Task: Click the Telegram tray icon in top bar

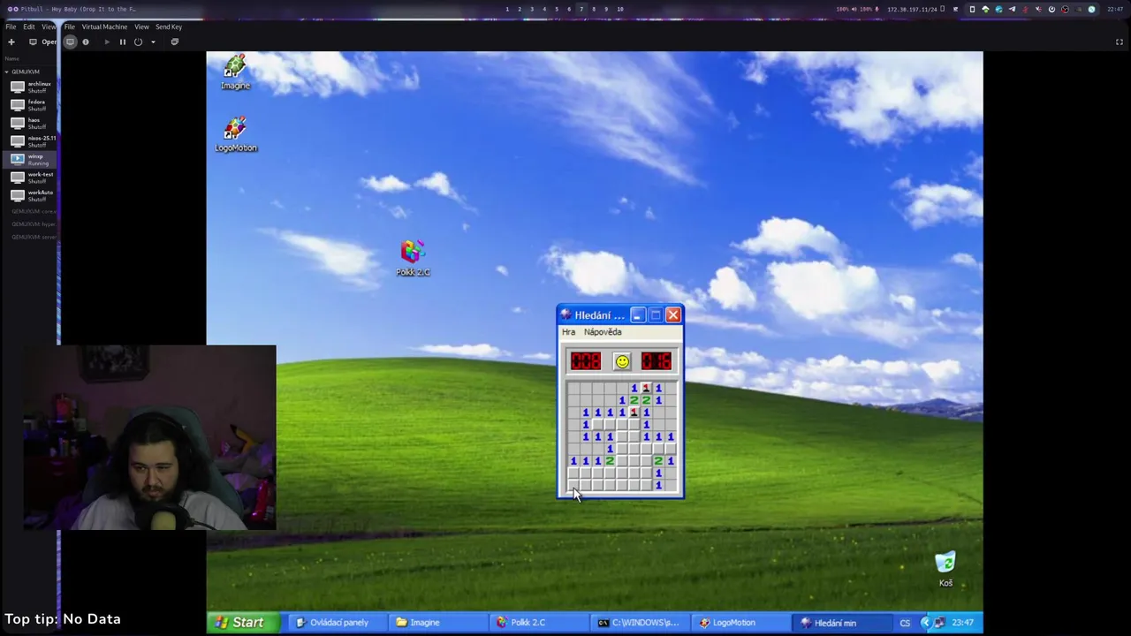Action: pos(1012,9)
